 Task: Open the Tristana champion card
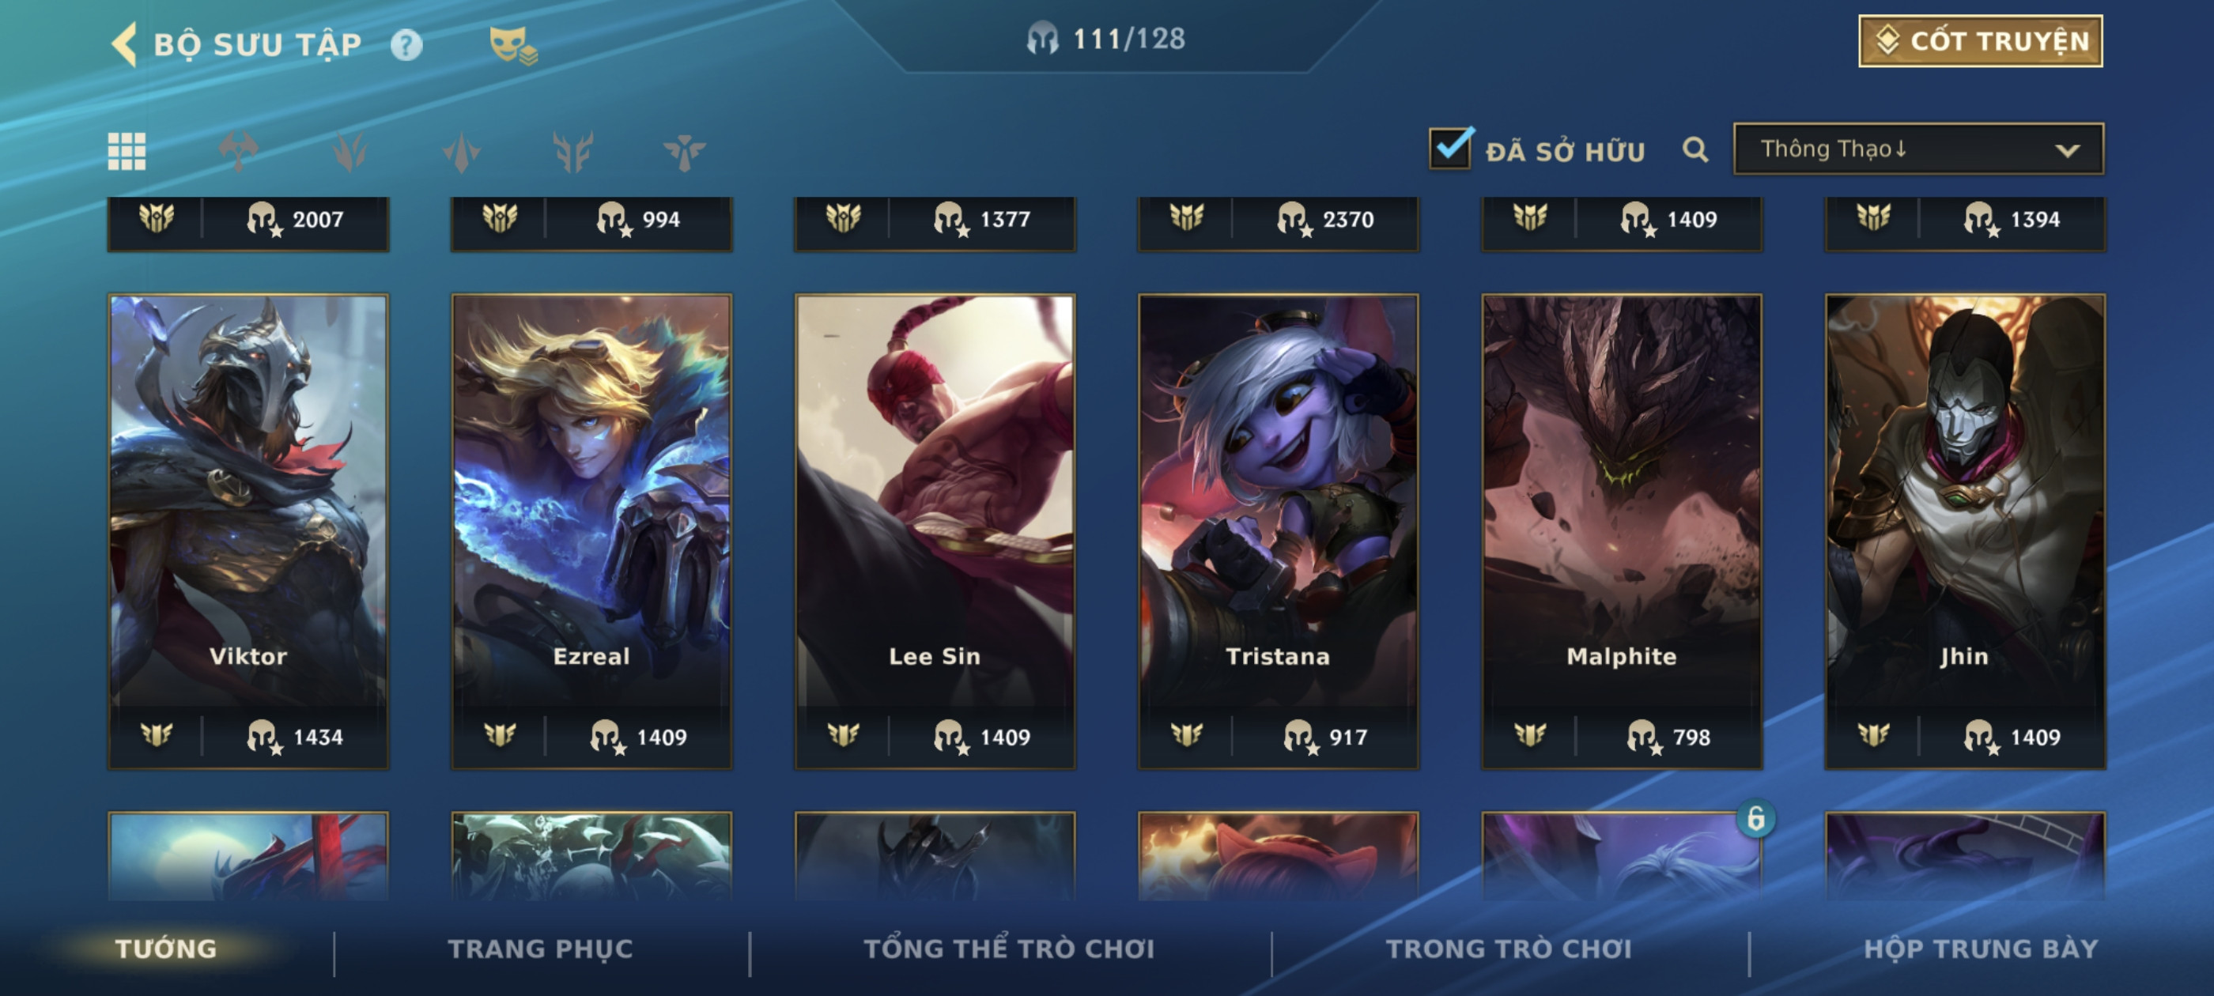(x=1278, y=531)
